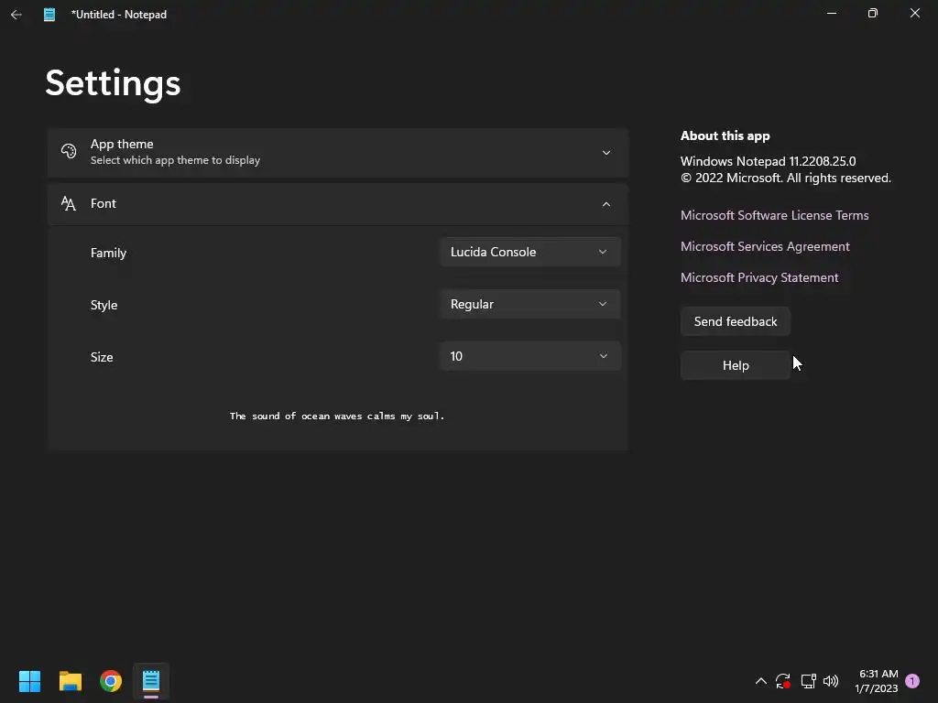Click the Notepad icon in the taskbar
Screen dimensions: 938x703
[x=151, y=681]
